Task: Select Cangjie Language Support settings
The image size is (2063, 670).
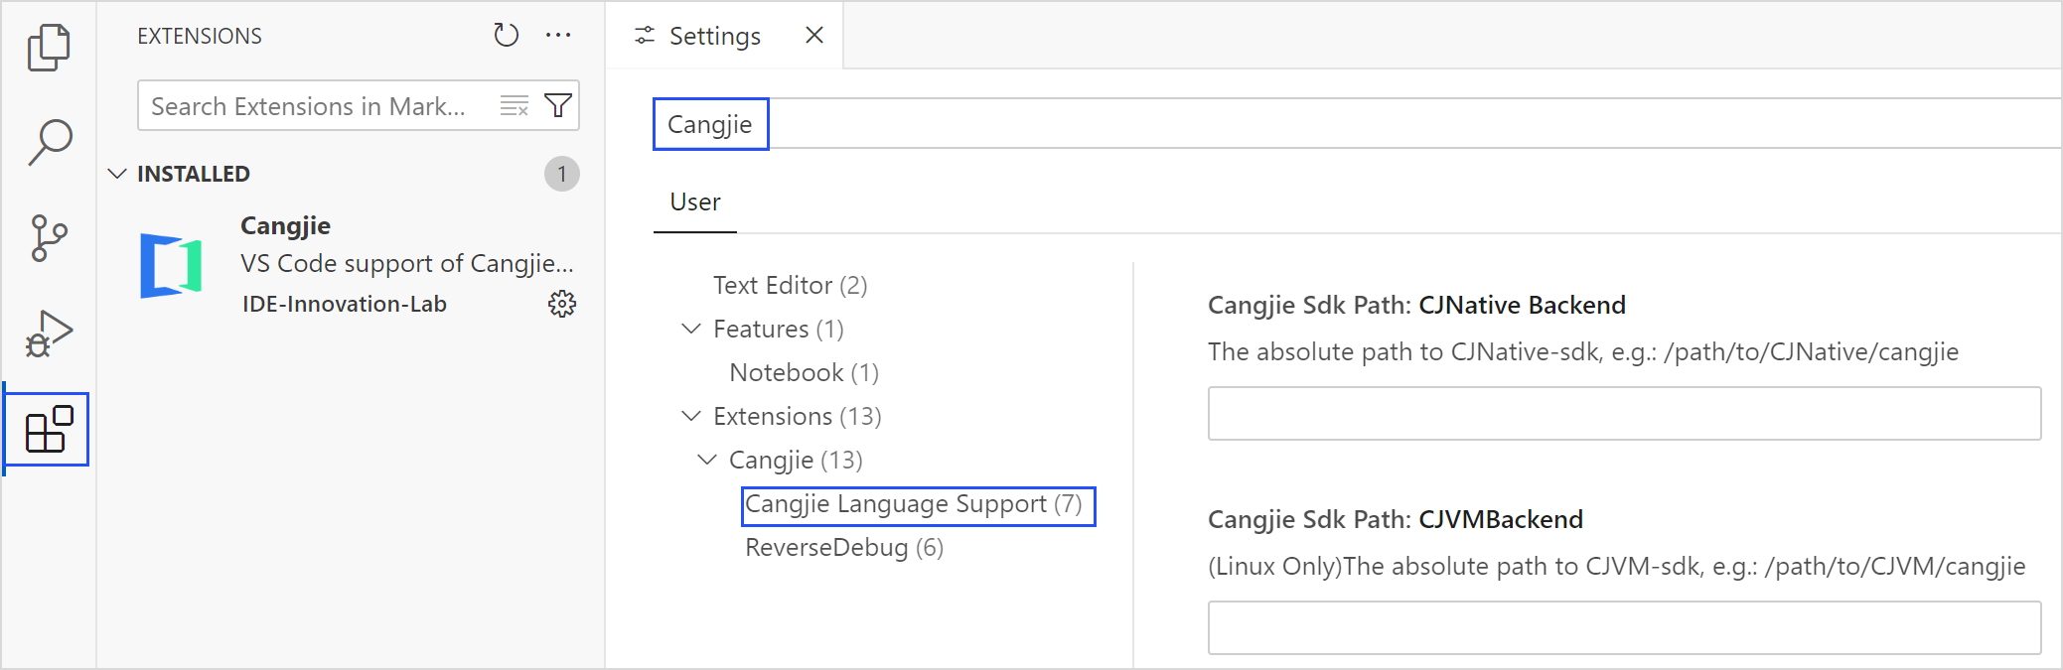Action: [x=913, y=504]
